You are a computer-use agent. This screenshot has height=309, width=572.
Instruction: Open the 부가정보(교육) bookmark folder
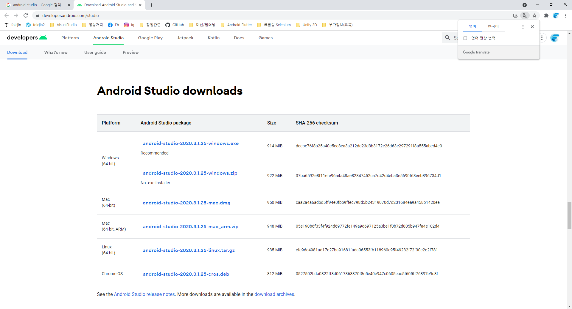coord(338,25)
